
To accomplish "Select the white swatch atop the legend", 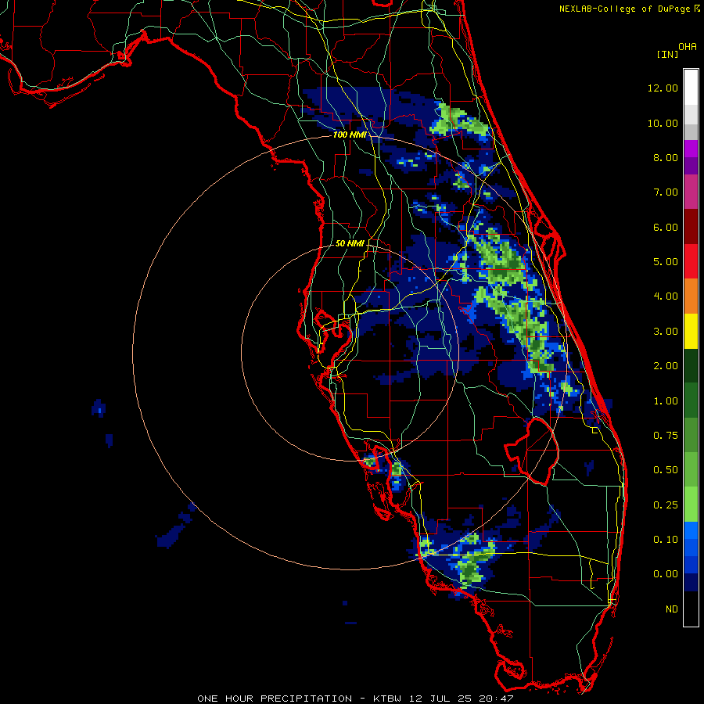I will (x=691, y=88).
